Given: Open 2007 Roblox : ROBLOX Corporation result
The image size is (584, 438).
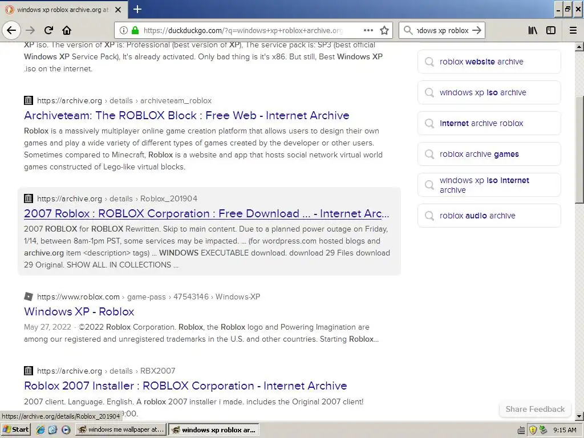Looking at the screenshot, I should pyautogui.click(x=206, y=213).
